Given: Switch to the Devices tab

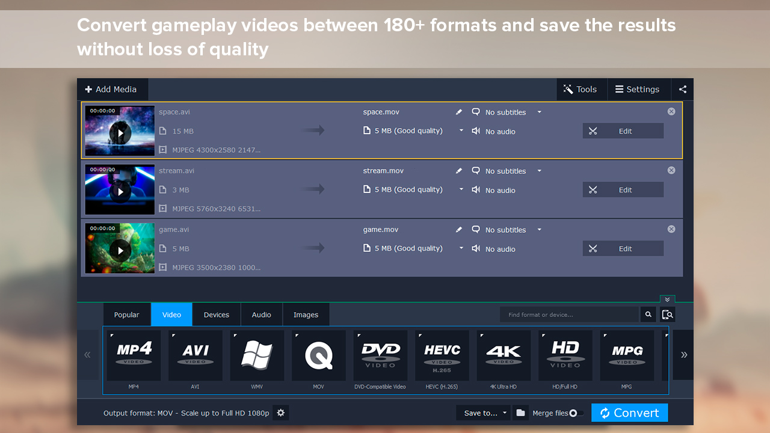Looking at the screenshot, I should (x=216, y=314).
